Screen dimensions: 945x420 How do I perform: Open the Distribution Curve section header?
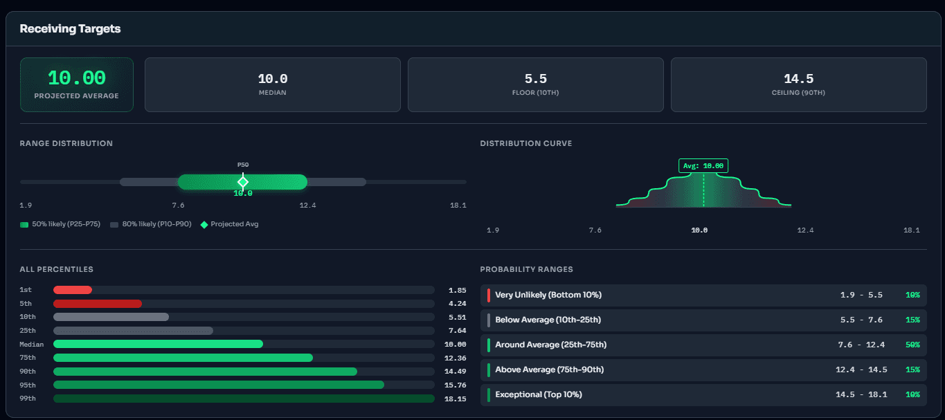click(527, 143)
